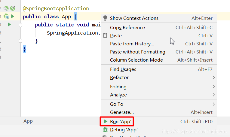The width and height of the screenshot is (230, 137).
Task: Select Copy Reference in the context menu
Action: pos(159,28)
